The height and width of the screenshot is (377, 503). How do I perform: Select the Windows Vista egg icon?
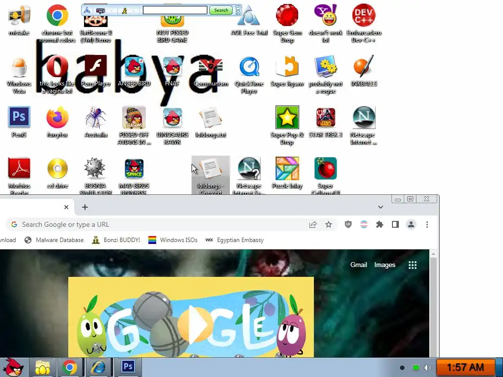click(x=19, y=75)
